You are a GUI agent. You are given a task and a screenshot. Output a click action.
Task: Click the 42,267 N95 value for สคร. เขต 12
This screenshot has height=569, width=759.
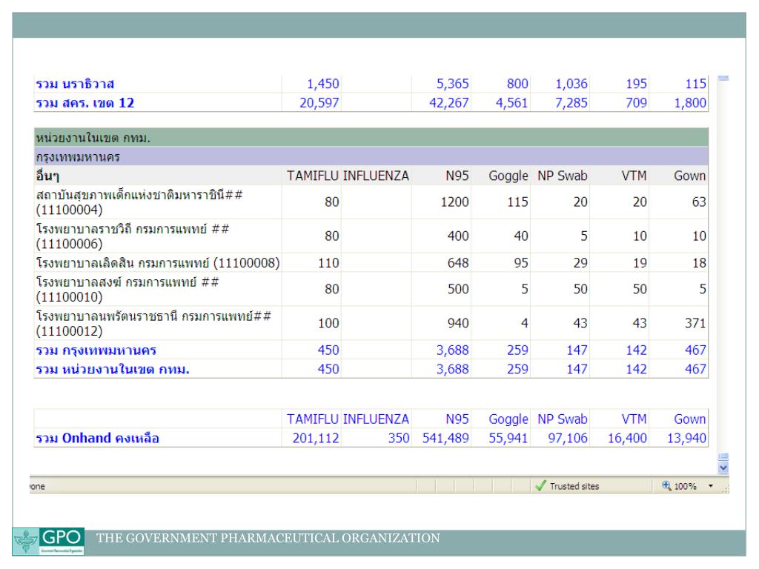(448, 103)
